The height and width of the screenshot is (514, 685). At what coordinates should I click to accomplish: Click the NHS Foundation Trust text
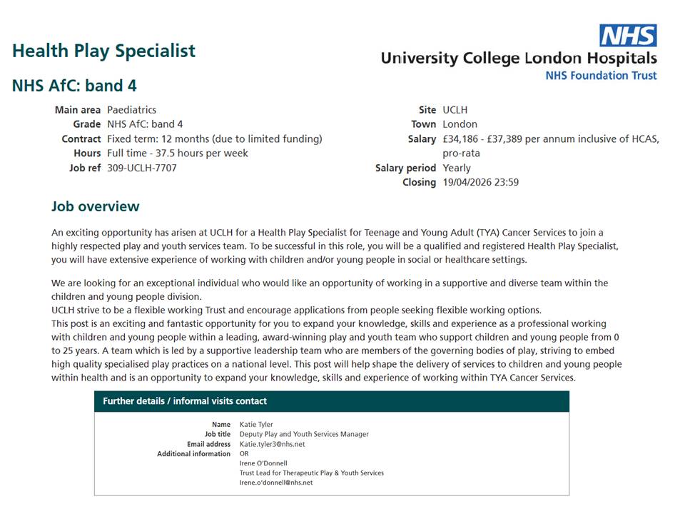[601, 75]
